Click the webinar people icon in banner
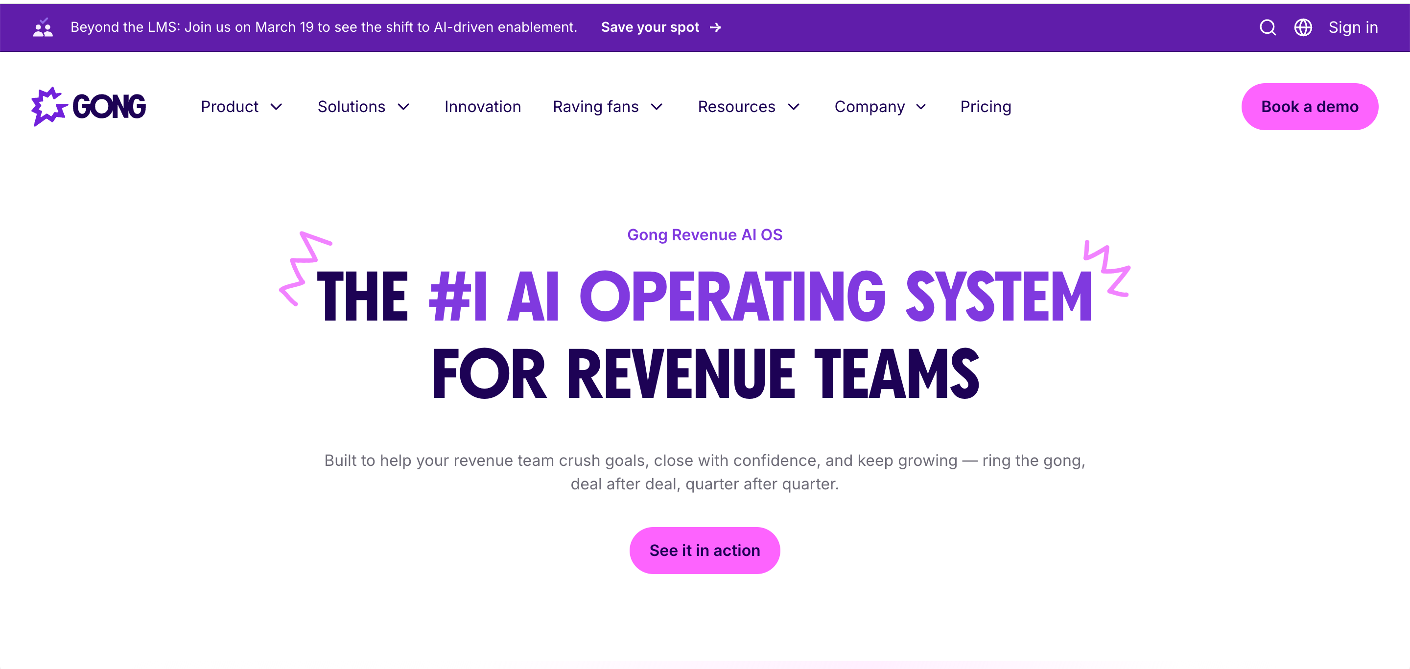 click(x=43, y=27)
